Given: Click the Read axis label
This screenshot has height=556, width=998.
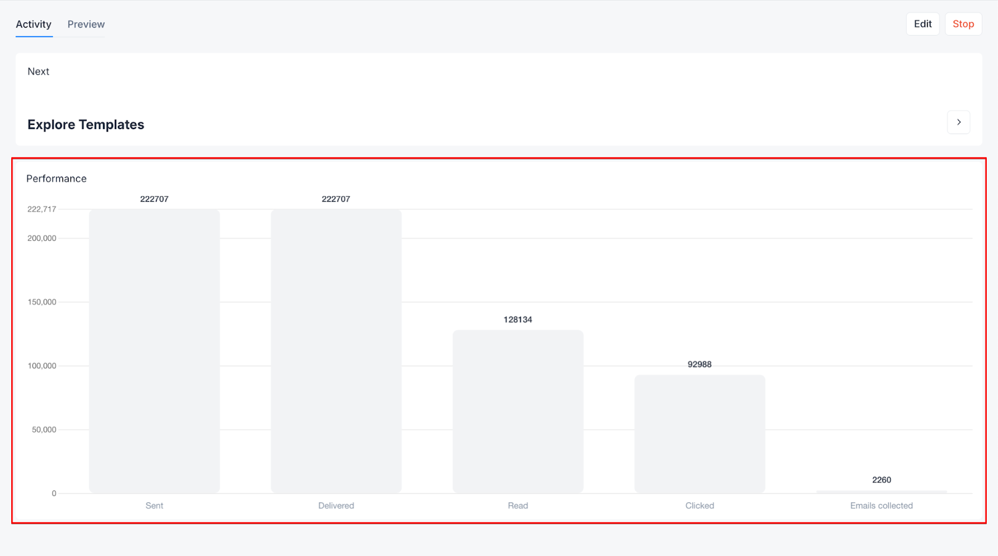Looking at the screenshot, I should [518, 505].
